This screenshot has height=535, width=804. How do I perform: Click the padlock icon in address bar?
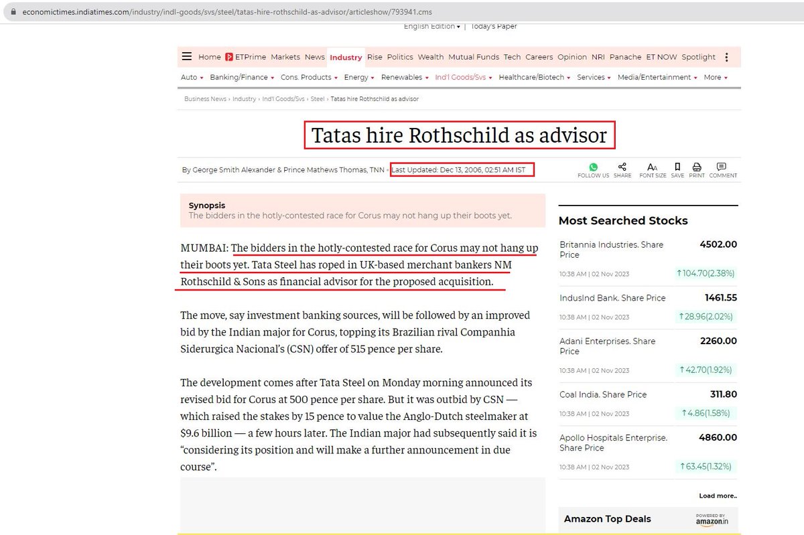(x=15, y=12)
